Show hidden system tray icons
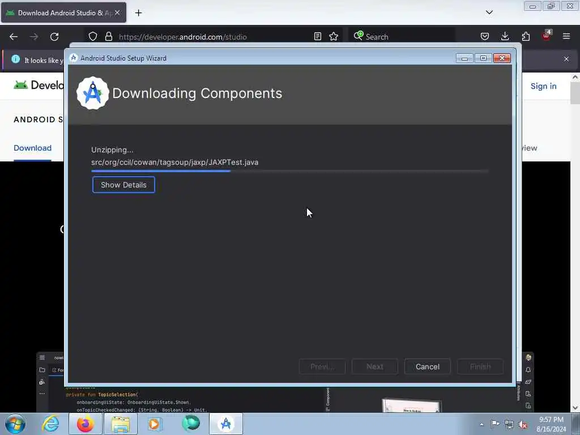Screen dimensions: 580x435 point(481,424)
